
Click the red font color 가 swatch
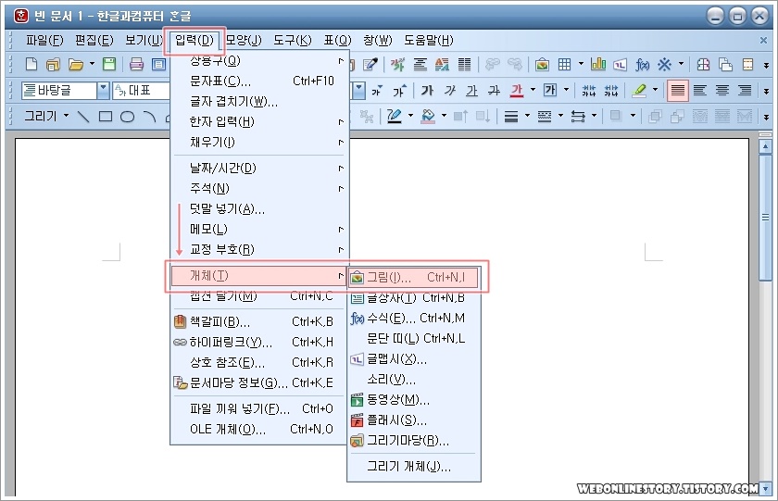click(517, 90)
